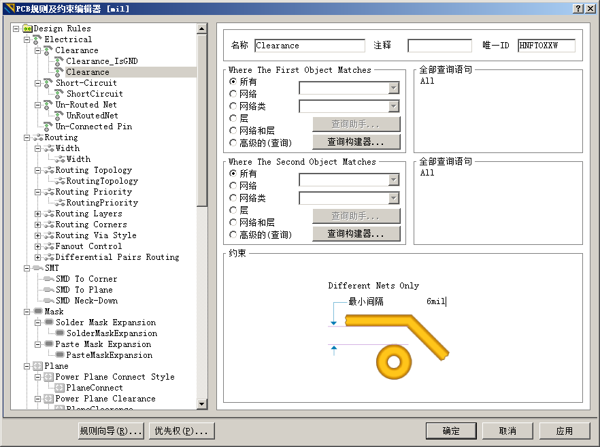Select 高级的(查询) for the second object

(233, 235)
